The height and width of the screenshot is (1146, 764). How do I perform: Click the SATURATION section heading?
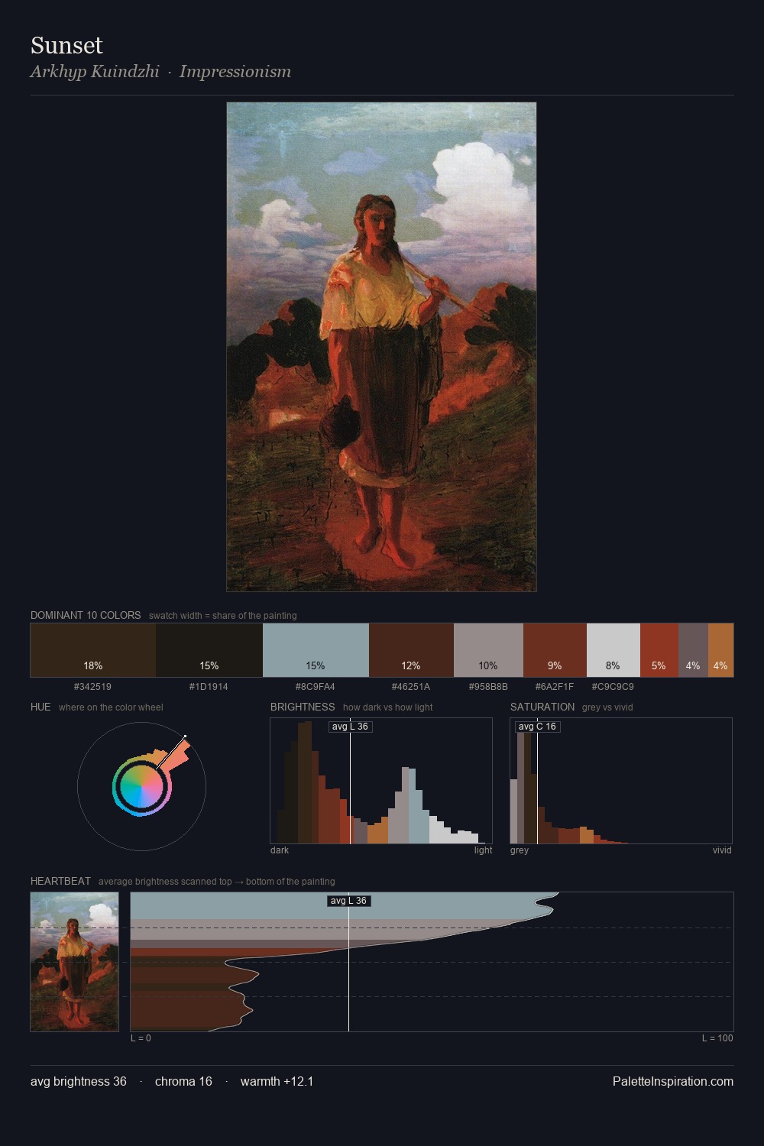[x=542, y=707]
